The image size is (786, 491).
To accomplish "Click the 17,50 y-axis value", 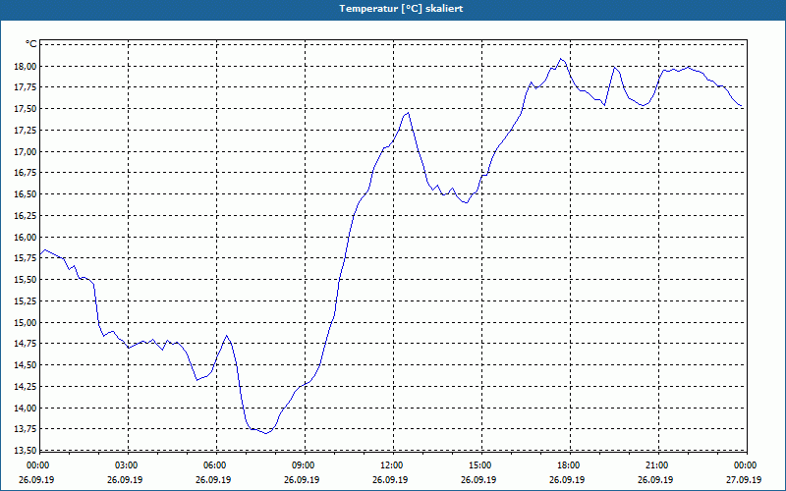I will [x=28, y=109].
